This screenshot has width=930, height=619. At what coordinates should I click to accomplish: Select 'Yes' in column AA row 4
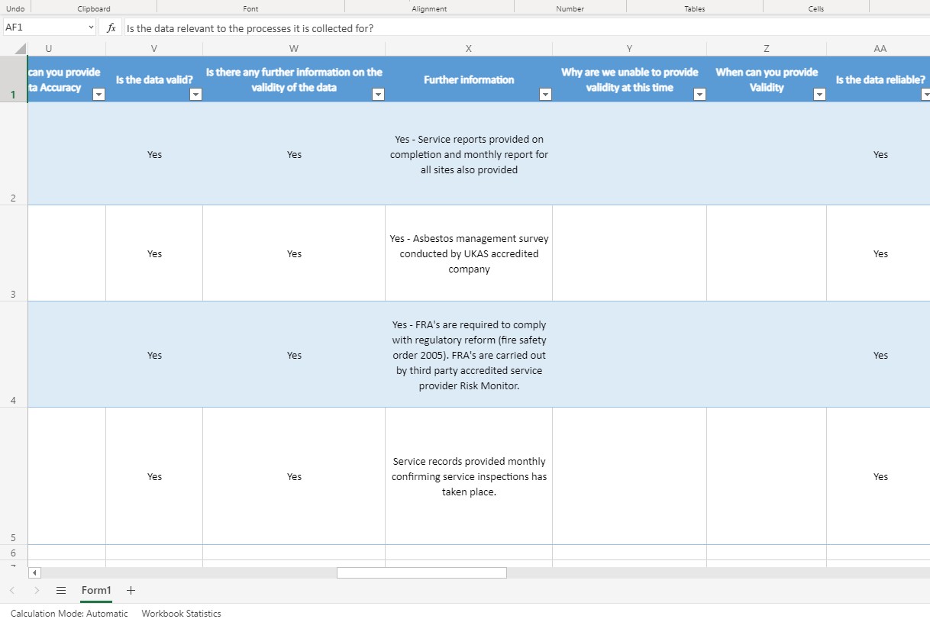coord(880,355)
